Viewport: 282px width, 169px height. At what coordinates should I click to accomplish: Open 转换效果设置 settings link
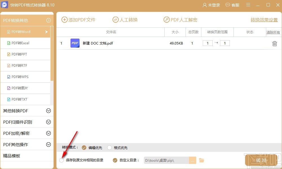(x=263, y=20)
